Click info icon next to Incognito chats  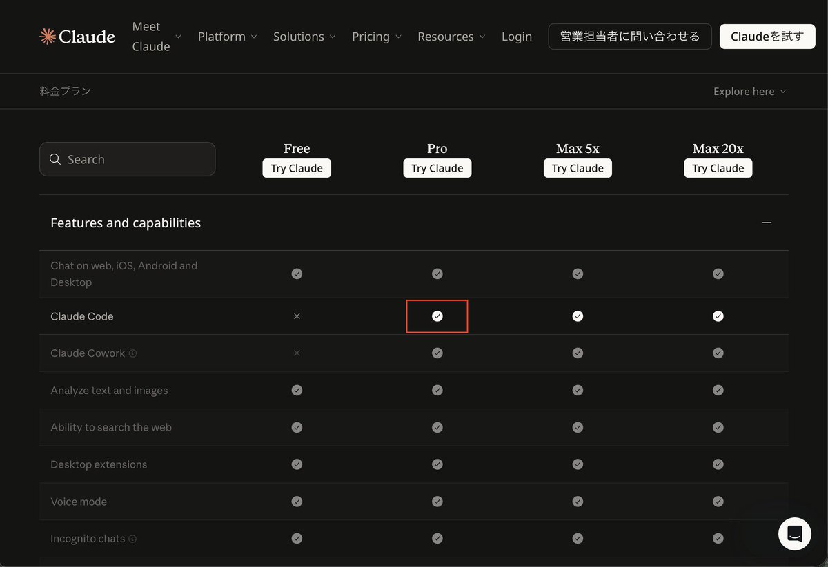tap(132, 539)
